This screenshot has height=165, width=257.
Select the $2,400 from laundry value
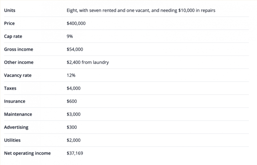(x=88, y=62)
